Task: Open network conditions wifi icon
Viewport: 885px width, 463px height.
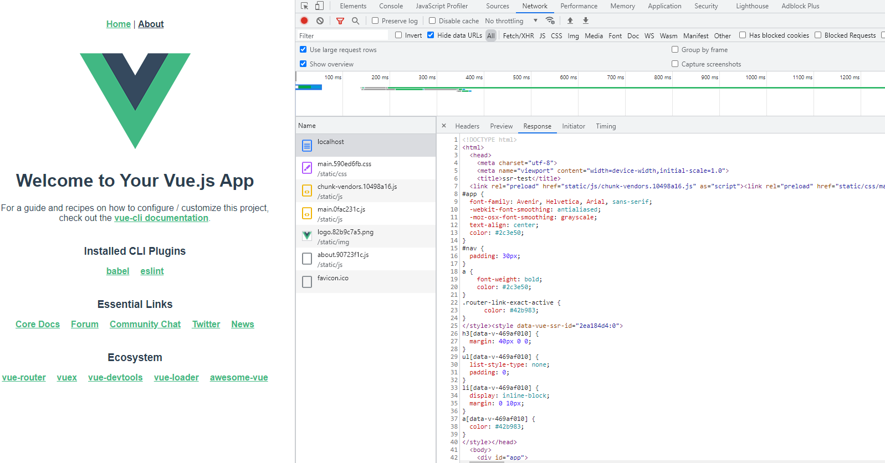Action: pyautogui.click(x=550, y=20)
